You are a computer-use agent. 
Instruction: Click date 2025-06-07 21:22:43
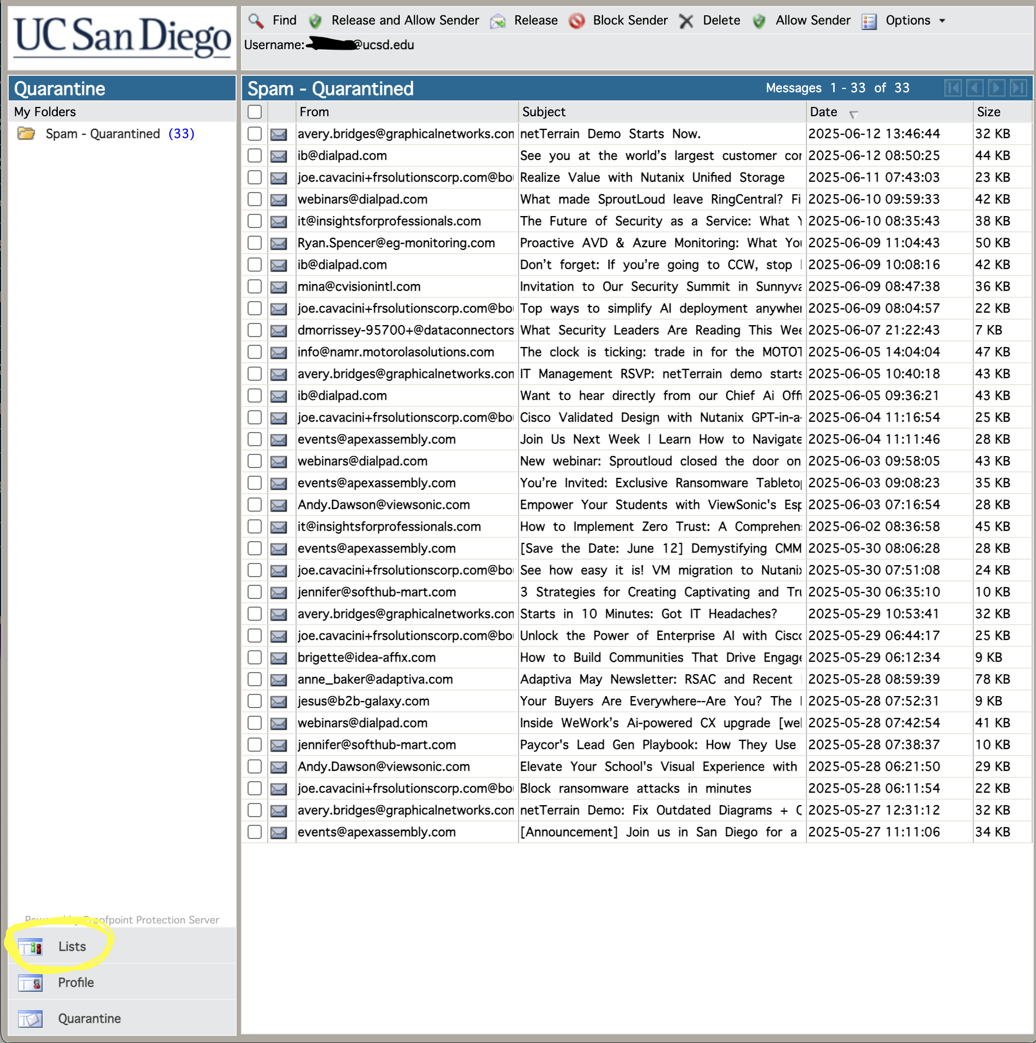coord(874,330)
